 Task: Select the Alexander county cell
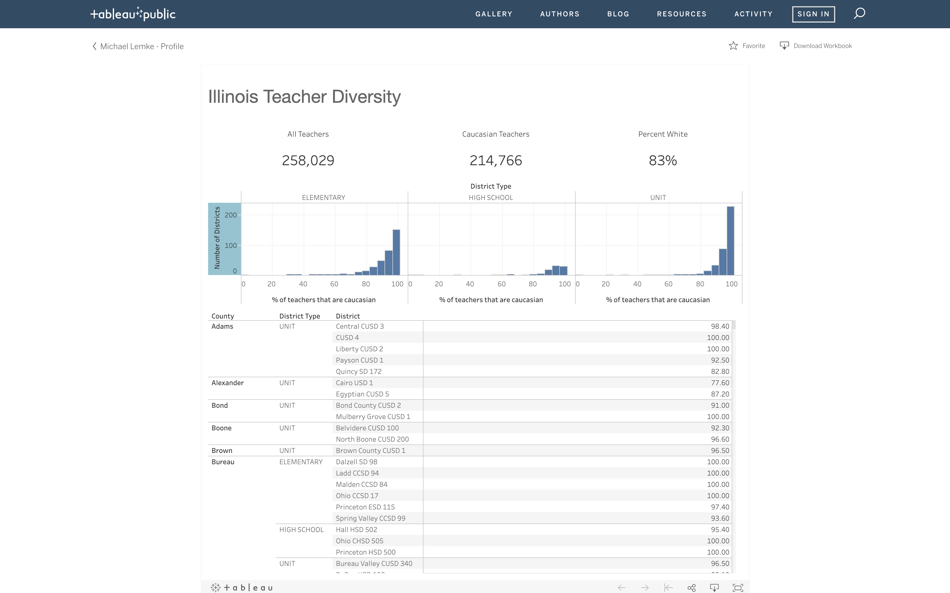[227, 383]
